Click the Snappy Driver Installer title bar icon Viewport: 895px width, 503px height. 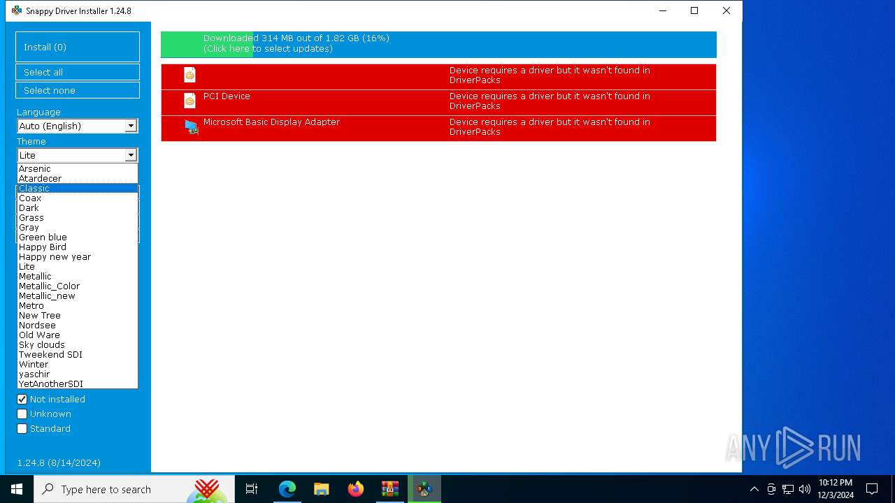[17, 10]
